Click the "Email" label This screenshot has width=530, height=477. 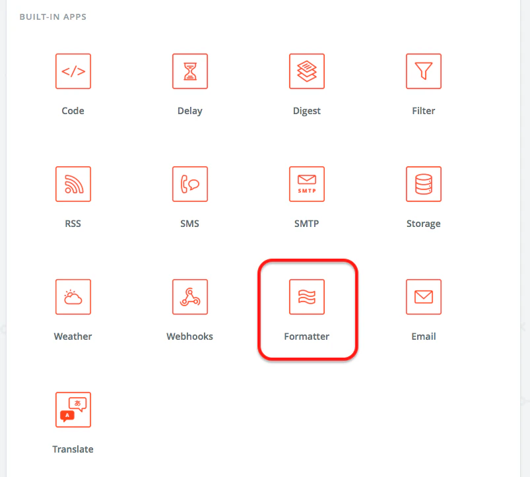tap(424, 336)
